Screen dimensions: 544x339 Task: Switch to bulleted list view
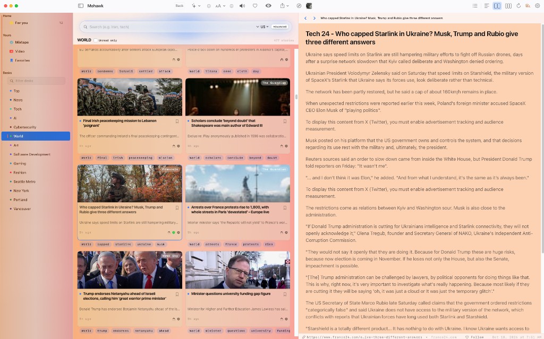tap(475, 6)
